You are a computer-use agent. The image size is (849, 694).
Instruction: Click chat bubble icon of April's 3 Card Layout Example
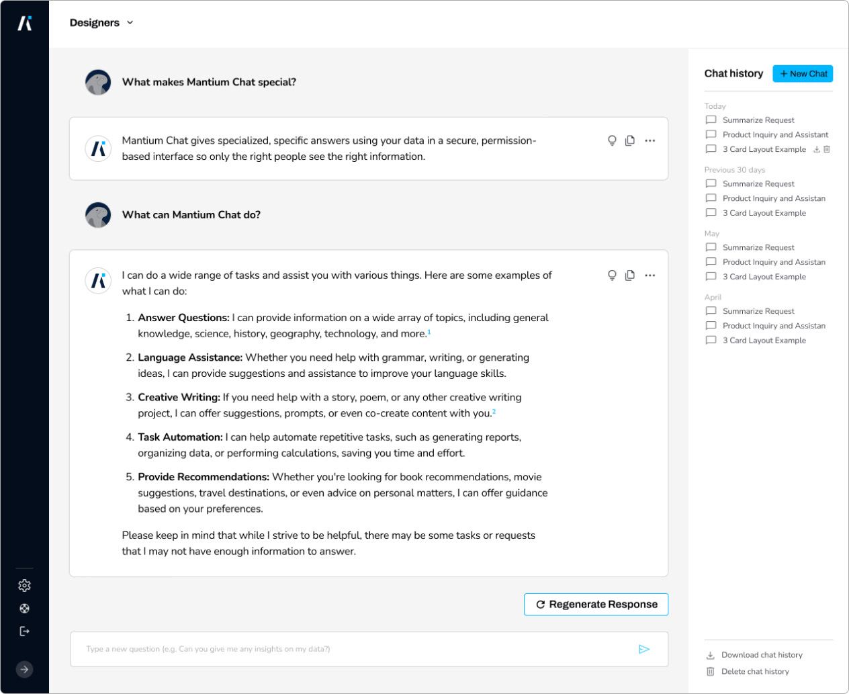click(711, 340)
